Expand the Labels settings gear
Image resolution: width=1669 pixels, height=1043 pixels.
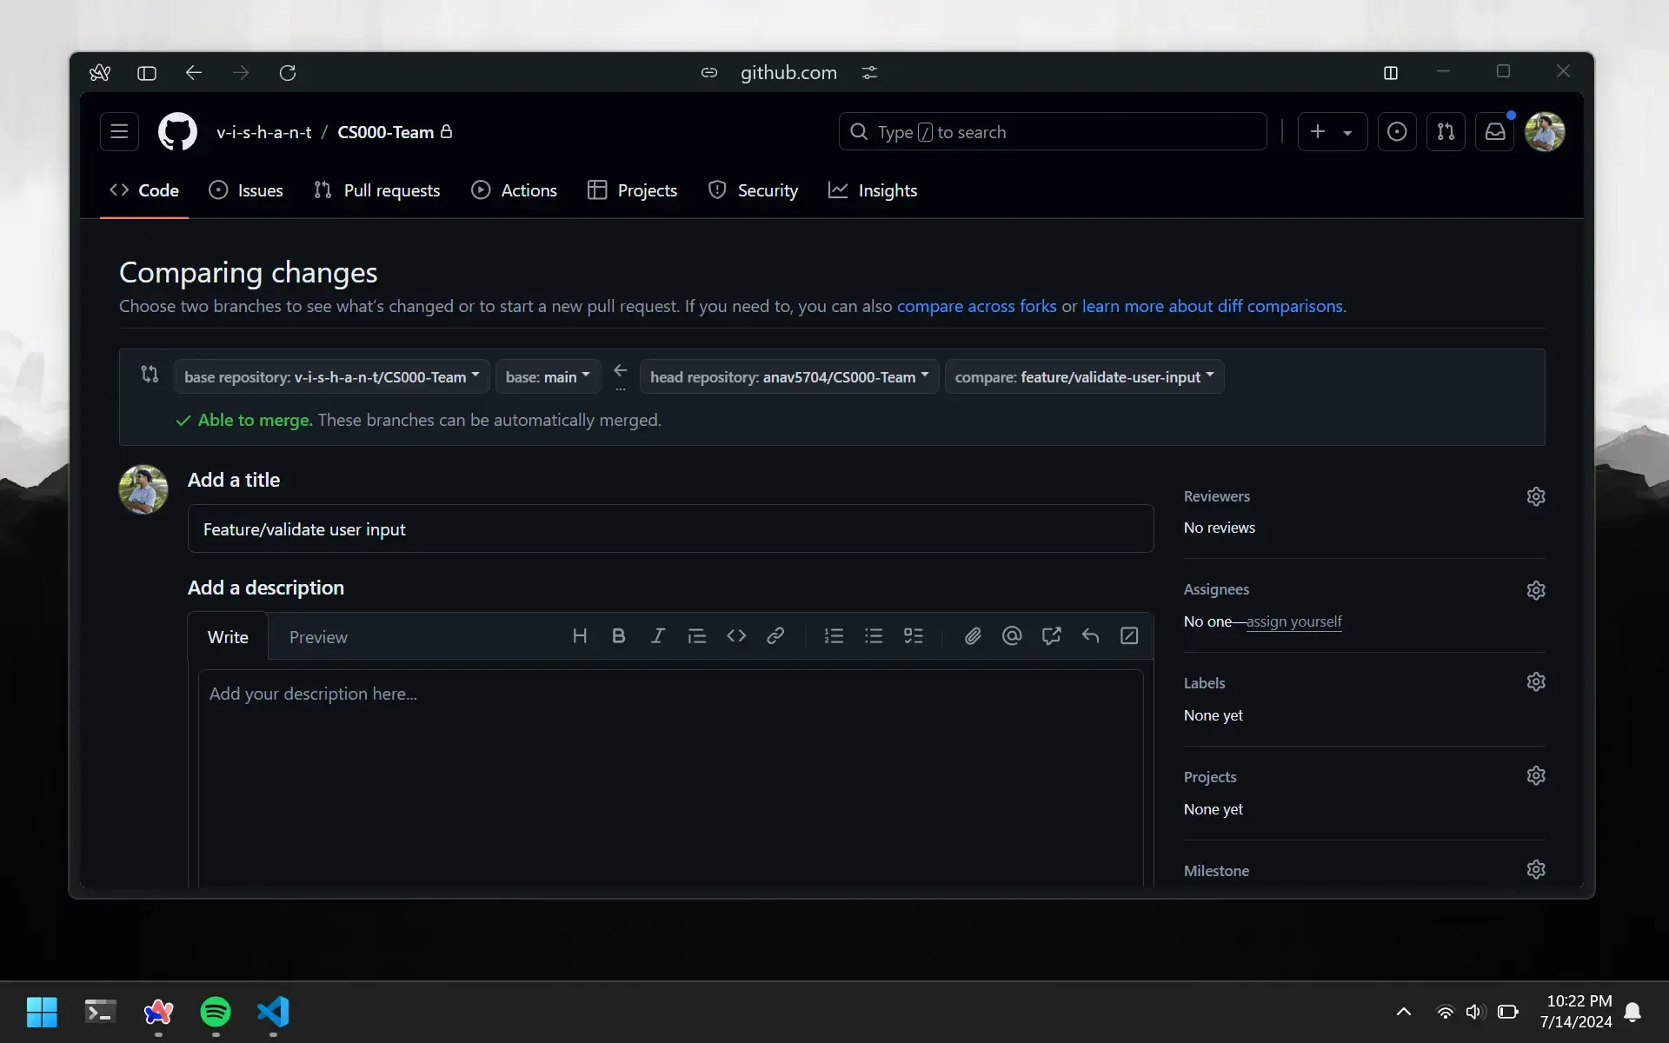coord(1536,682)
